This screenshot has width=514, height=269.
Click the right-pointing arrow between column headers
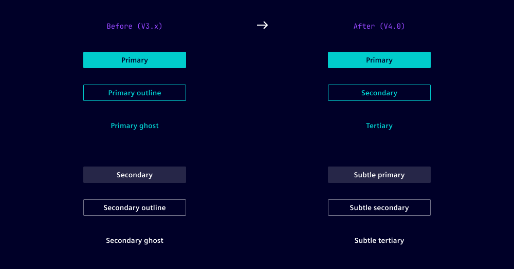coord(262,25)
